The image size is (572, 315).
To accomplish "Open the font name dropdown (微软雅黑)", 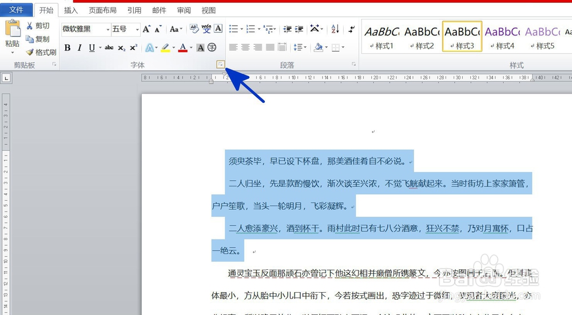I will [x=108, y=29].
